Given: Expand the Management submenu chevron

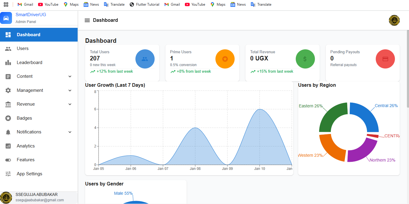Looking at the screenshot, I should 70,90.
